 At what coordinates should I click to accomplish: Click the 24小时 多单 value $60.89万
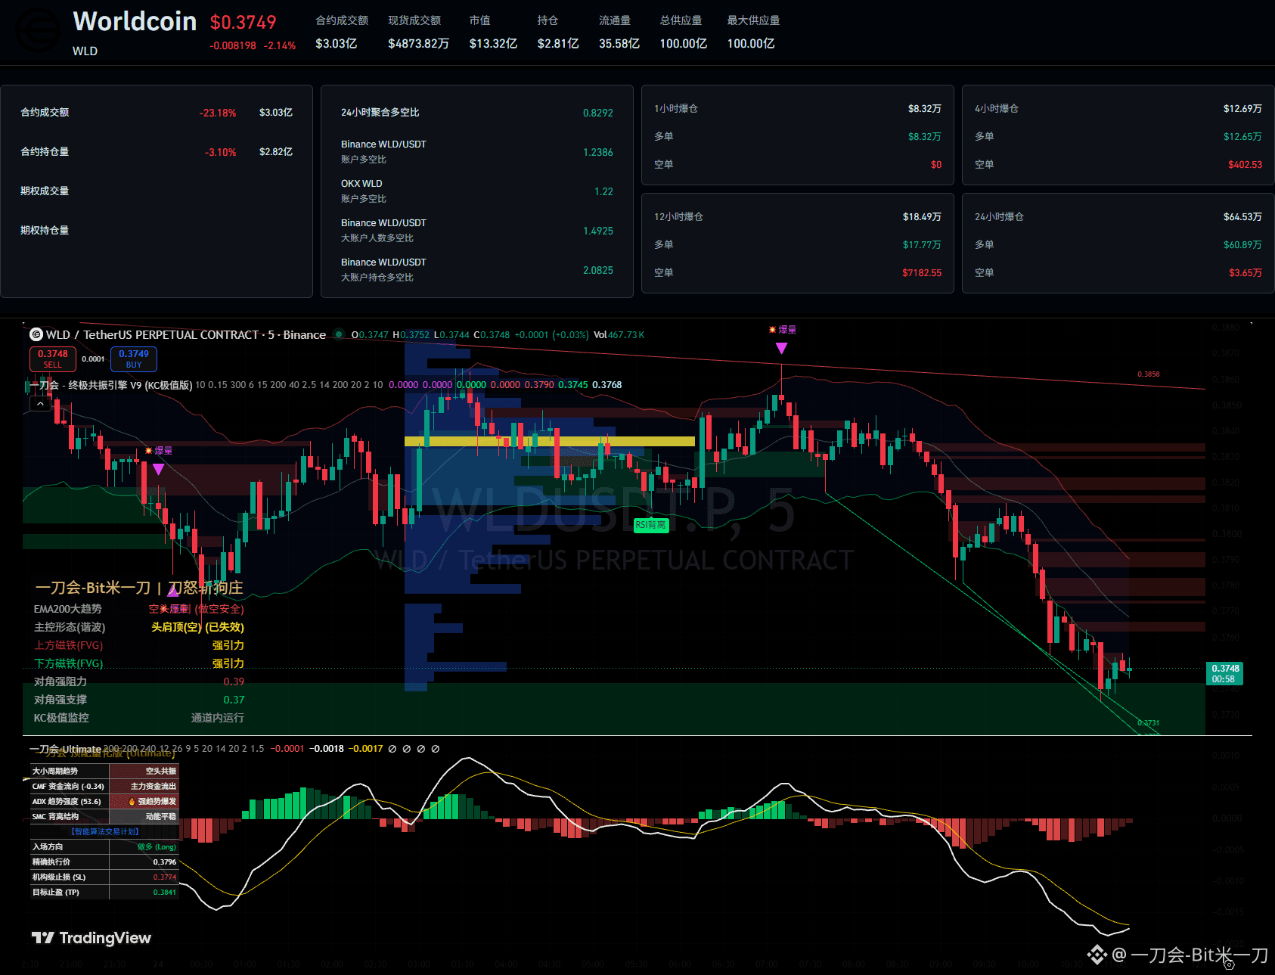(x=1242, y=245)
